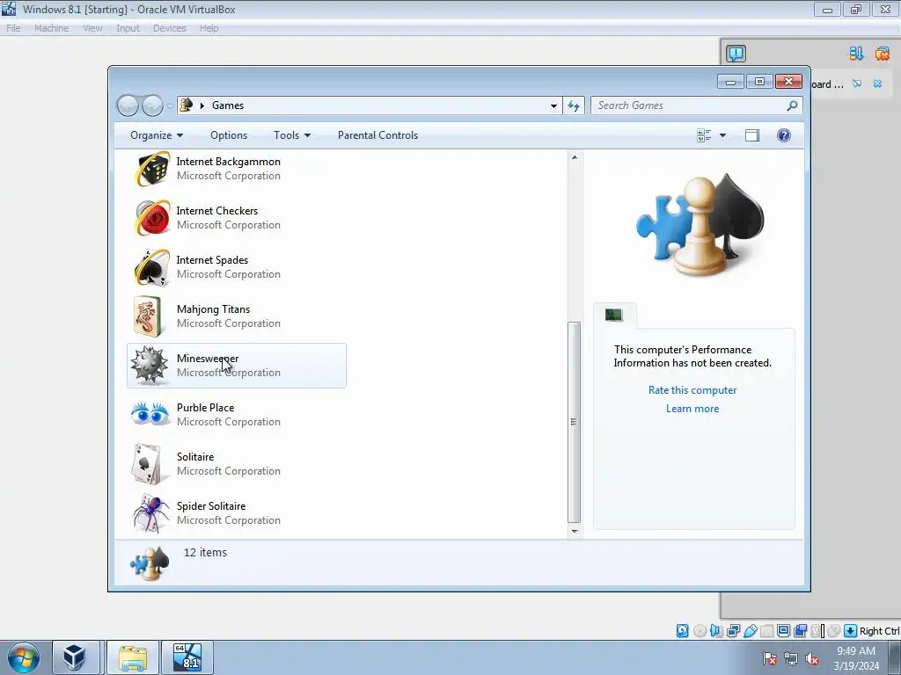Image resolution: width=901 pixels, height=675 pixels.
Task: Click VirtualBox hard disk status icon
Action: (682, 631)
